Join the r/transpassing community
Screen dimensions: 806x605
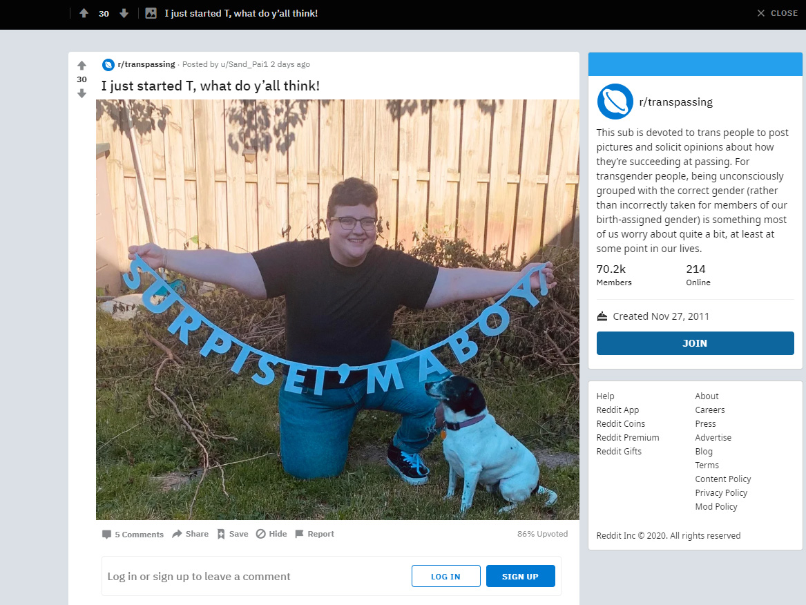pyautogui.click(x=695, y=343)
